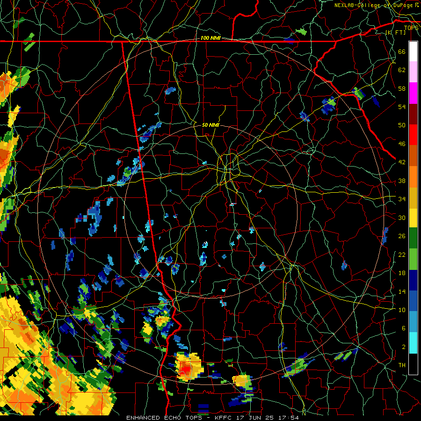Viewport: 421px width, 421px height.
Task: Select the light orange legend swatch
Action: [413, 177]
